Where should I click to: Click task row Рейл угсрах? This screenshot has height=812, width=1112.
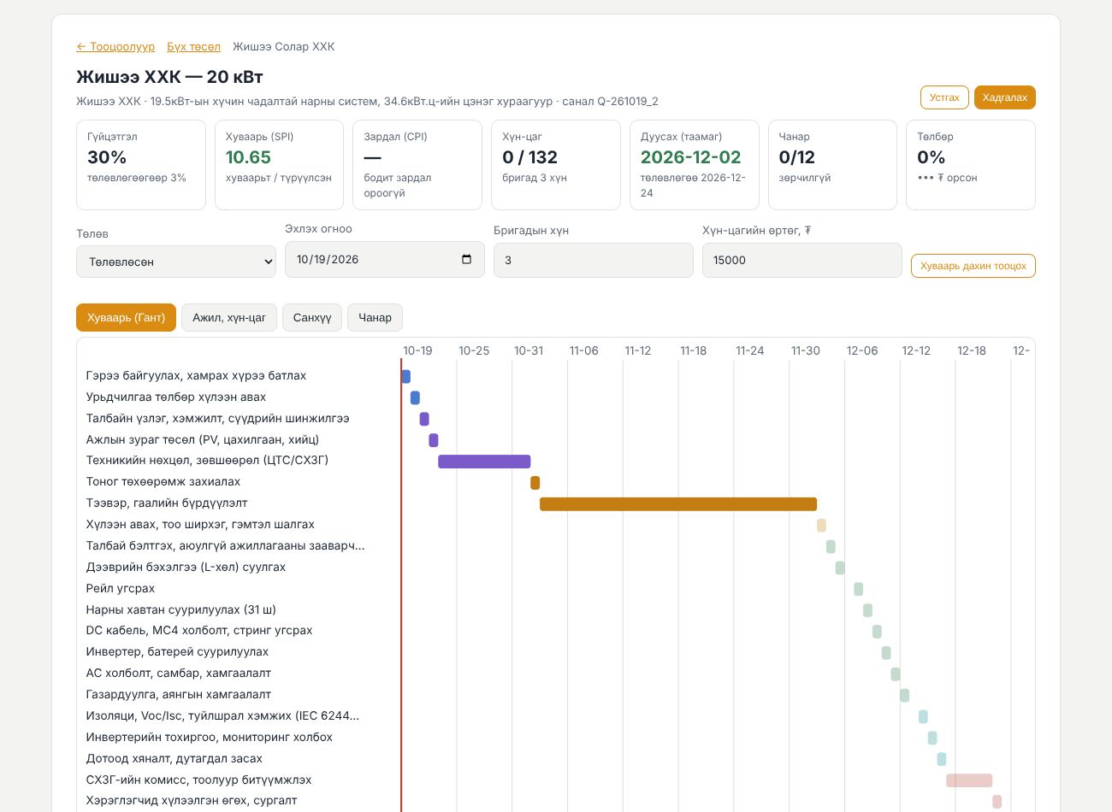click(x=121, y=588)
